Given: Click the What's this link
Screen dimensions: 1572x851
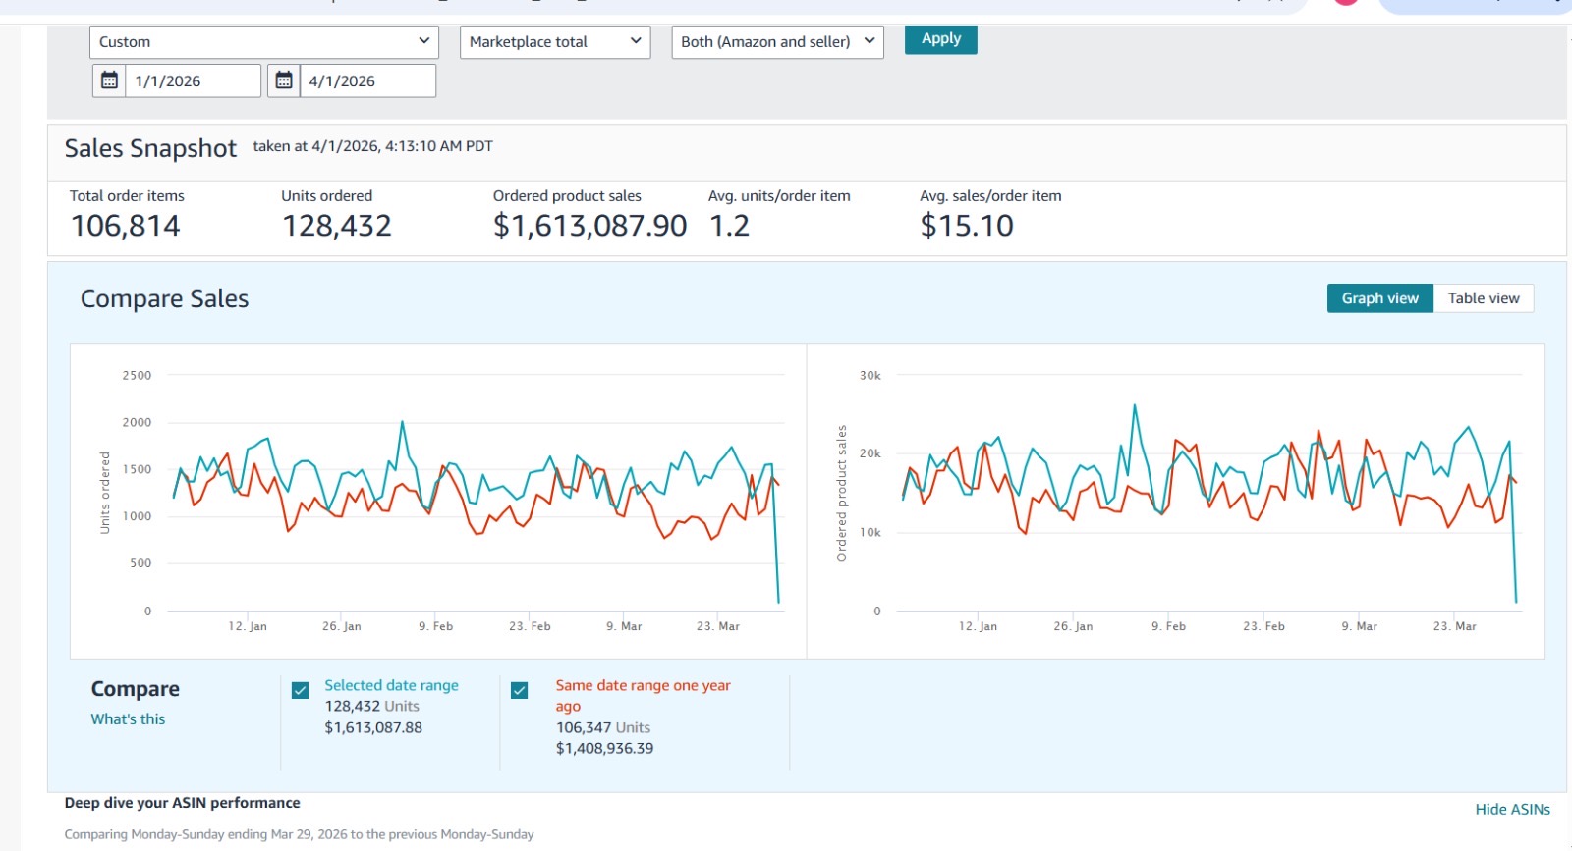Looking at the screenshot, I should click(x=128, y=718).
